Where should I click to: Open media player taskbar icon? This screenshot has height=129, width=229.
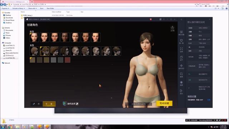pyautogui.click(x=25, y=126)
